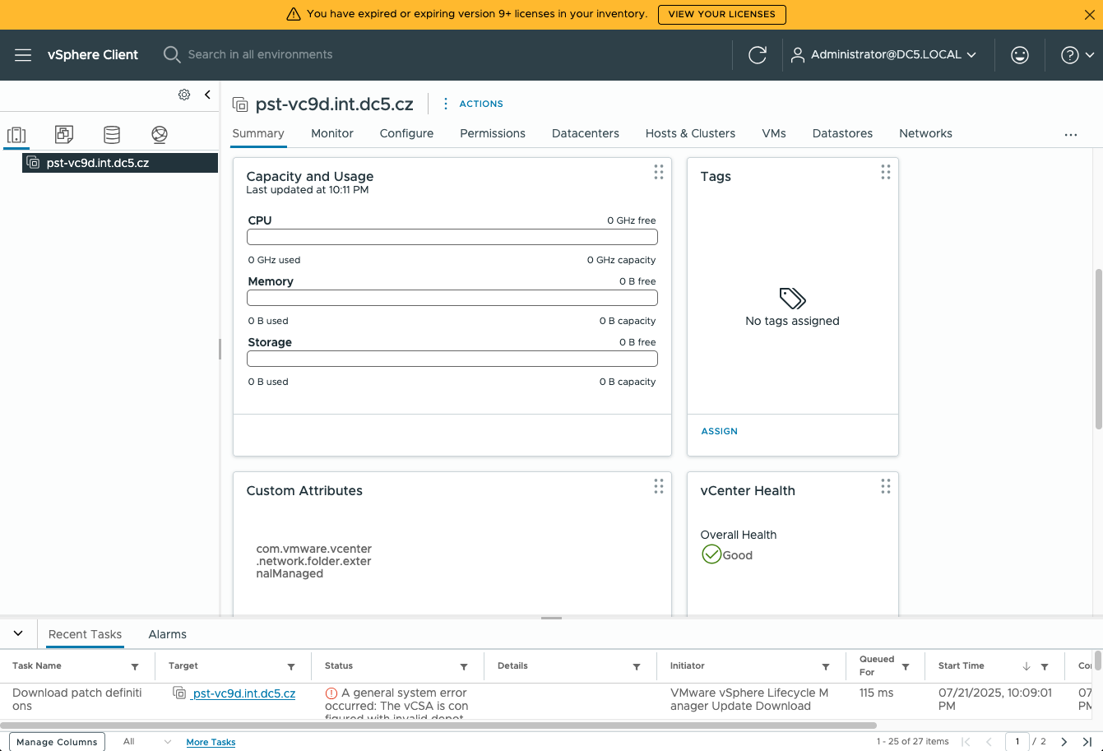
Task: Click the search field in header
Action: [260, 55]
